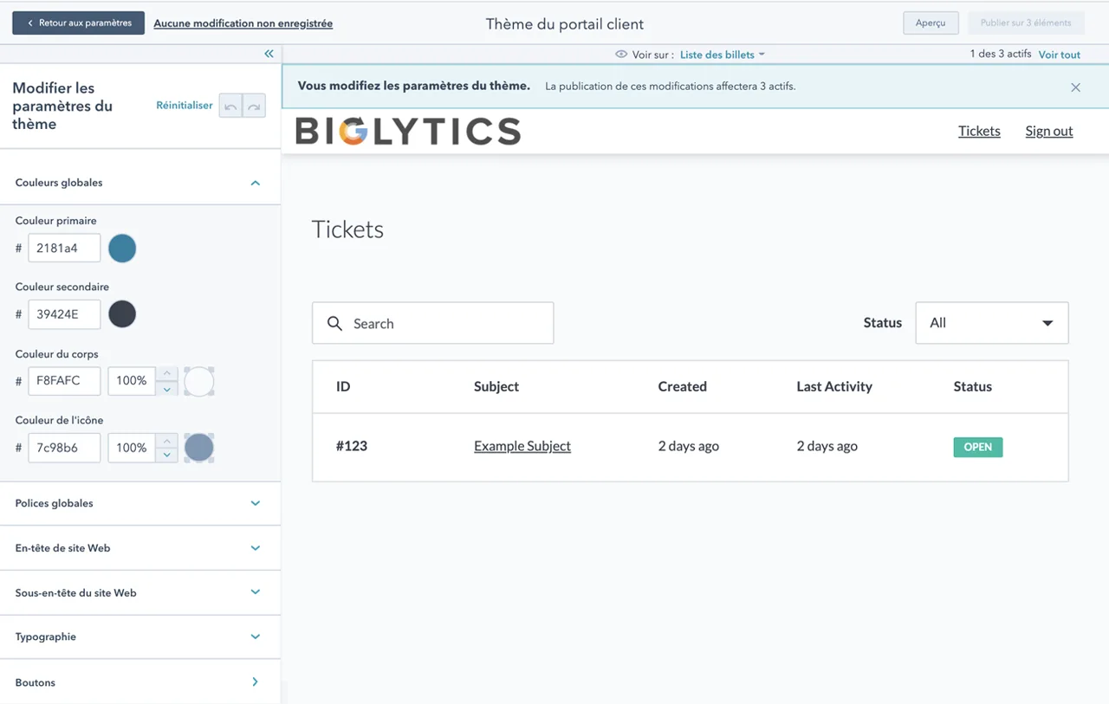The image size is (1109, 704).
Task: Expand the Typographie section
Action: point(255,636)
